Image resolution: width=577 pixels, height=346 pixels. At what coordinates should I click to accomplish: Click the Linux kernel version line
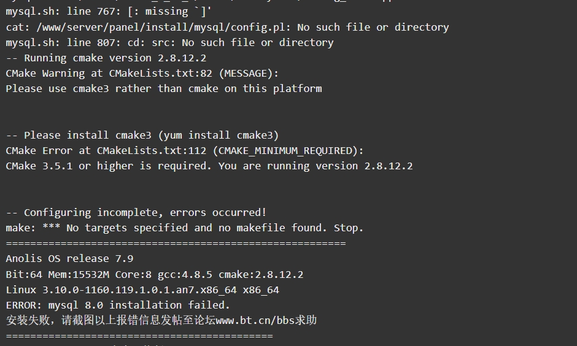point(142,290)
